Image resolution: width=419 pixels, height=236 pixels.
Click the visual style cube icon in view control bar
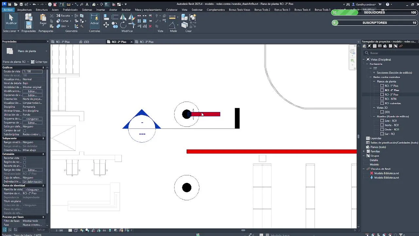point(76,230)
